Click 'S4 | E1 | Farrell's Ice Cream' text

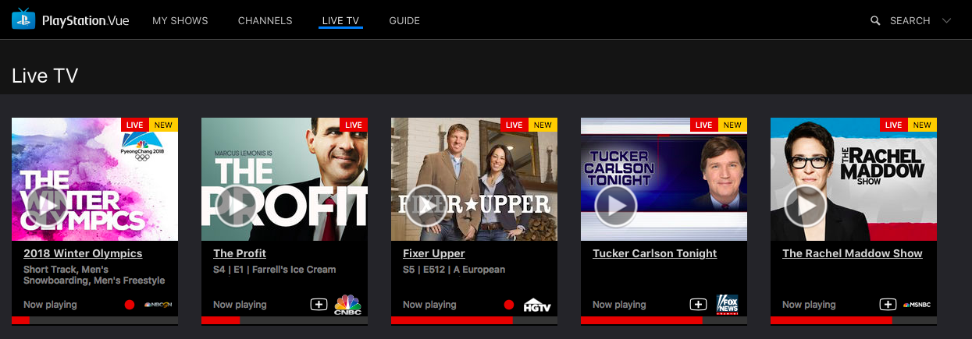275,270
